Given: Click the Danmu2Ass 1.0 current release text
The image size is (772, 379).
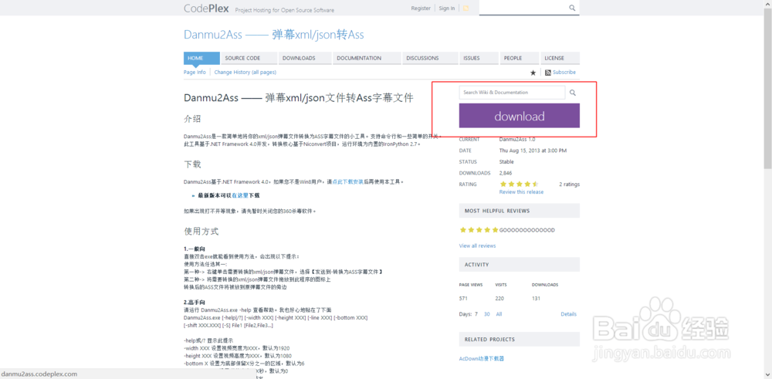Looking at the screenshot, I should click(x=517, y=139).
